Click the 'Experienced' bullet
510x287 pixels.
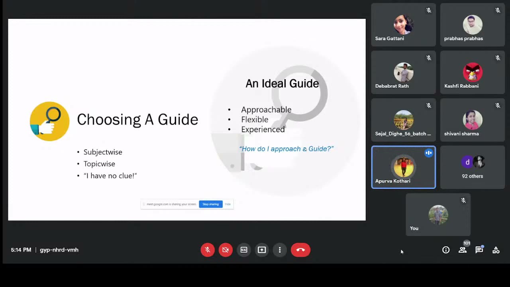click(x=263, y=130)
